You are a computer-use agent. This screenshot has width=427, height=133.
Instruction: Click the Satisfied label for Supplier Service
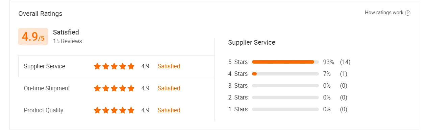tap(169, 66)
